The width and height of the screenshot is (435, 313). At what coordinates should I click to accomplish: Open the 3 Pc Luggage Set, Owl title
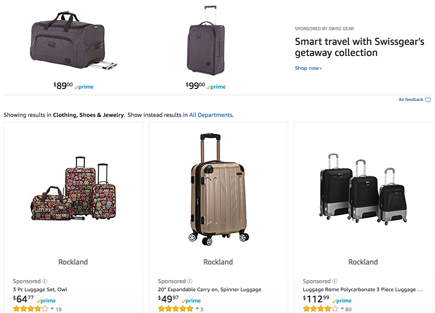point(40,289)
